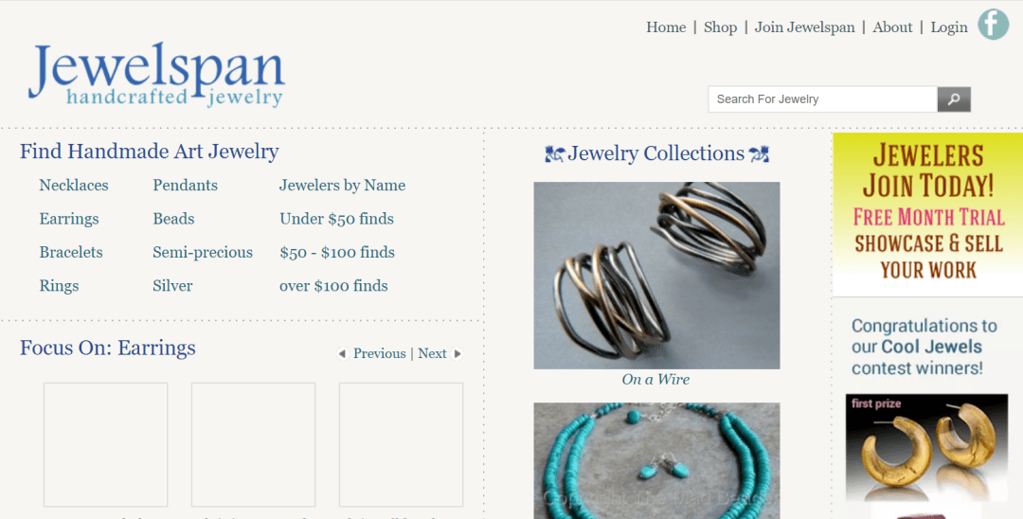Click the Next arrow icon
1023x519 pixels.
pos(458,353)
